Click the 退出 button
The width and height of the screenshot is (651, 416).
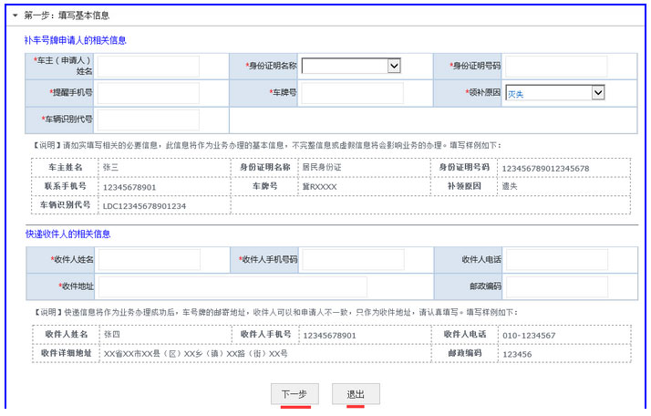pos(356,394)
